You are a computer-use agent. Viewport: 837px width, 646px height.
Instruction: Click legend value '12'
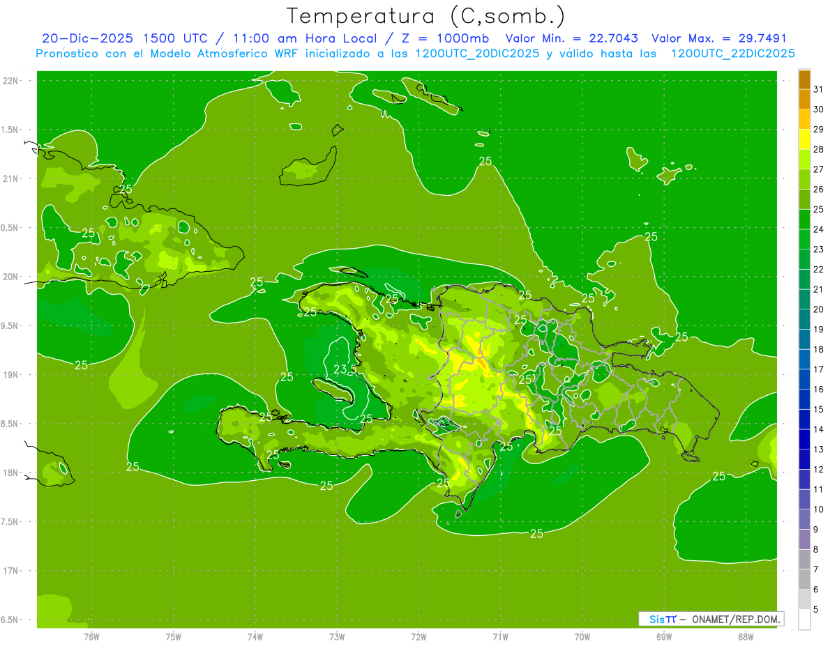tap(818, 470)
